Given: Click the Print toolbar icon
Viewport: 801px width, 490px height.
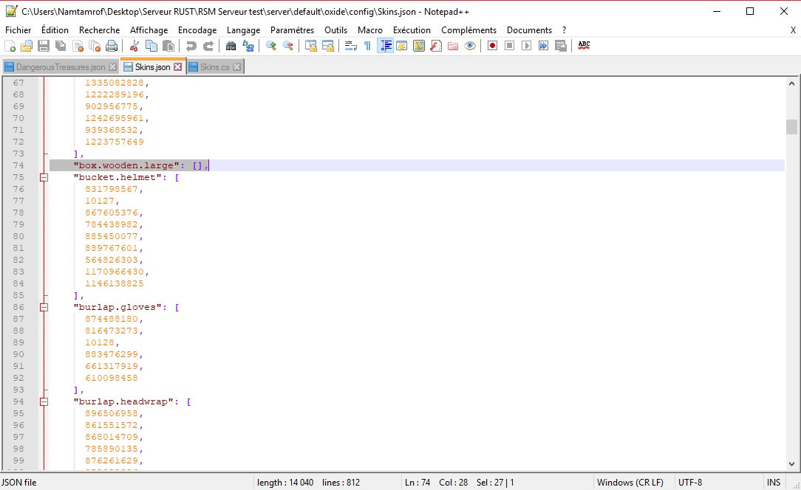Looking at the screenshot, I should click(x=112, y=46).
